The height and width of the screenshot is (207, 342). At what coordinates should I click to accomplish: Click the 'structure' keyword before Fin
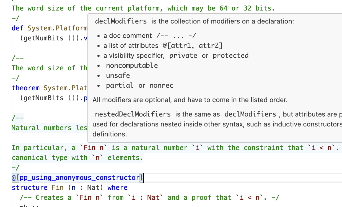30,188
